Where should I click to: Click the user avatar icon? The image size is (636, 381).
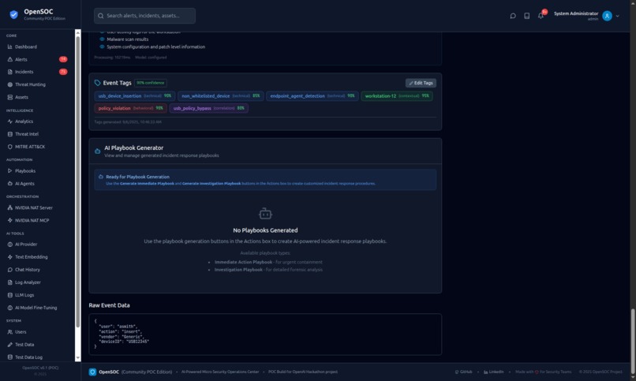[607, 16]
